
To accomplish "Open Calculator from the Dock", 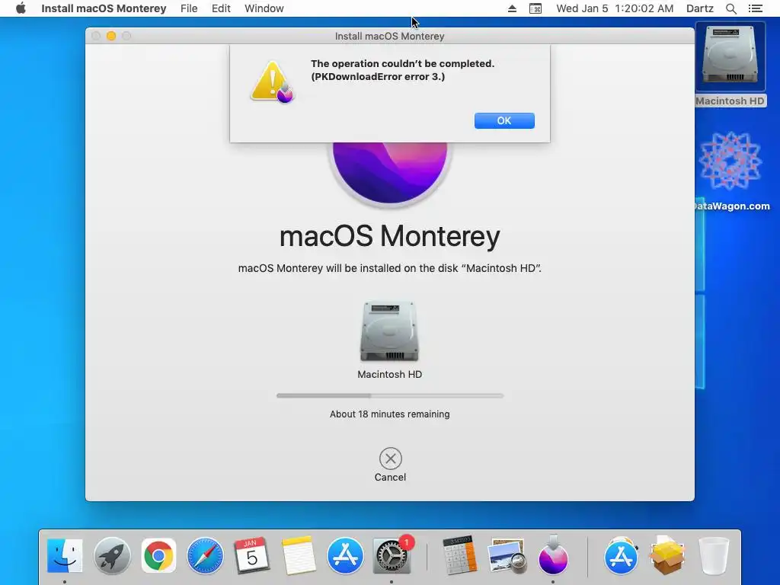I will click(x=459, y=555).
